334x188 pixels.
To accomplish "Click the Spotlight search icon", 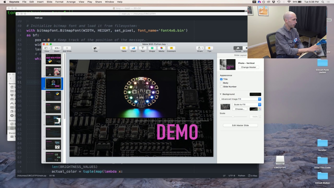I will (323, 2).
